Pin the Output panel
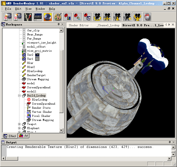 [x=170, y=142]
